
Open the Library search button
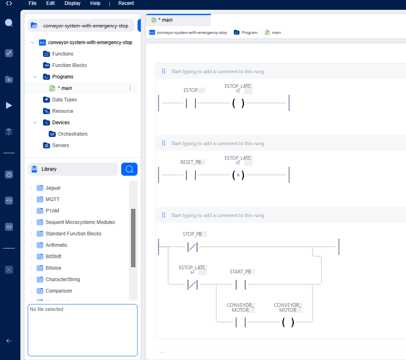pos(129,169)
